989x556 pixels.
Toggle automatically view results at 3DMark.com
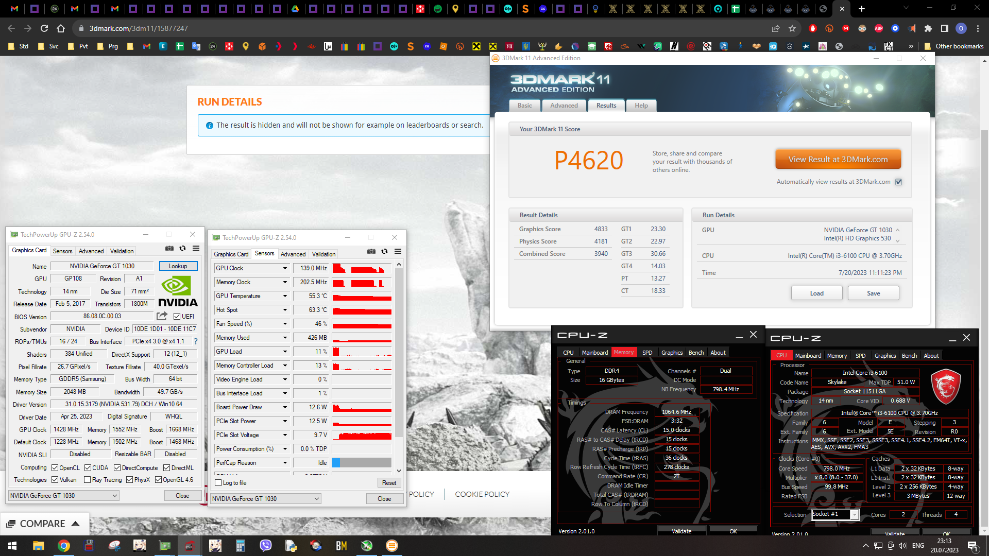(x=899, y=182)
